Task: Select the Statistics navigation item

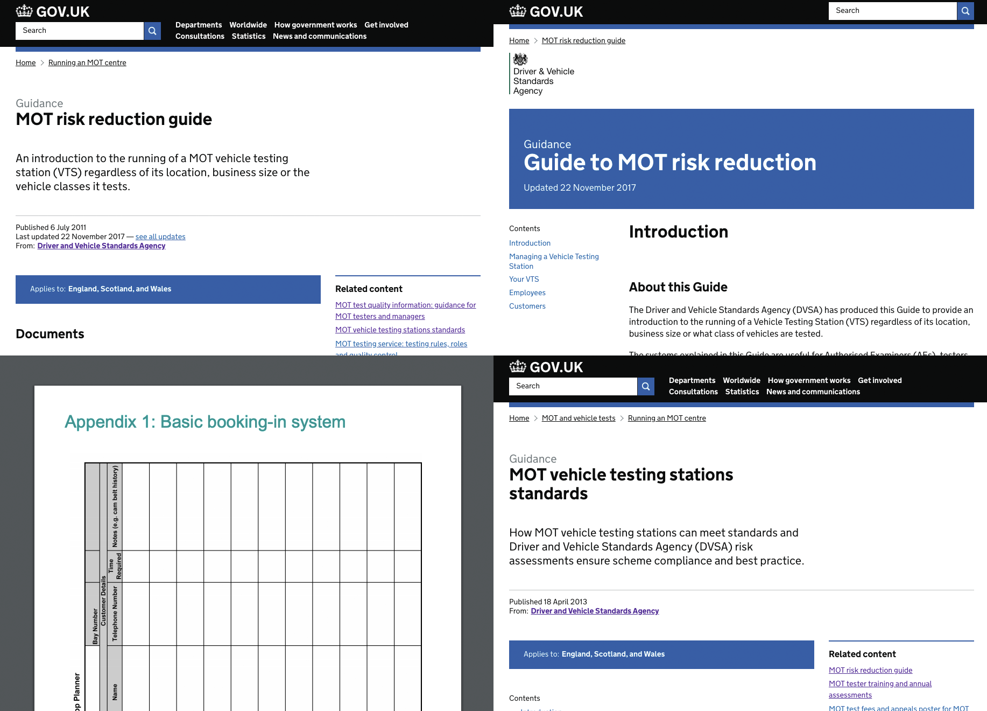Action: coord(248,36)
